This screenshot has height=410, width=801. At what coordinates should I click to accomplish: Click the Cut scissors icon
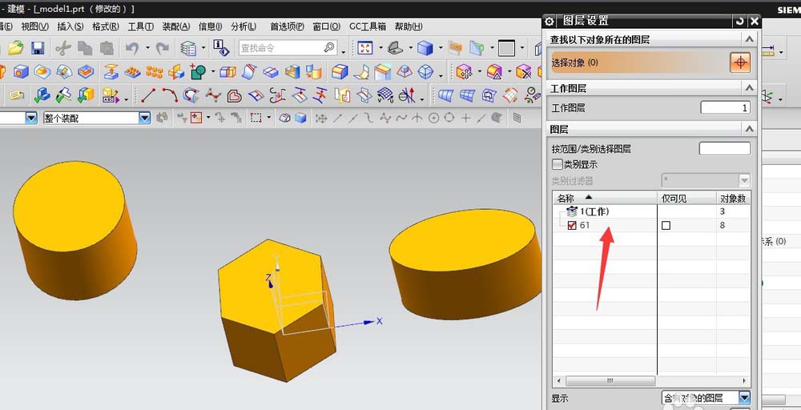(x=62, y=48)
